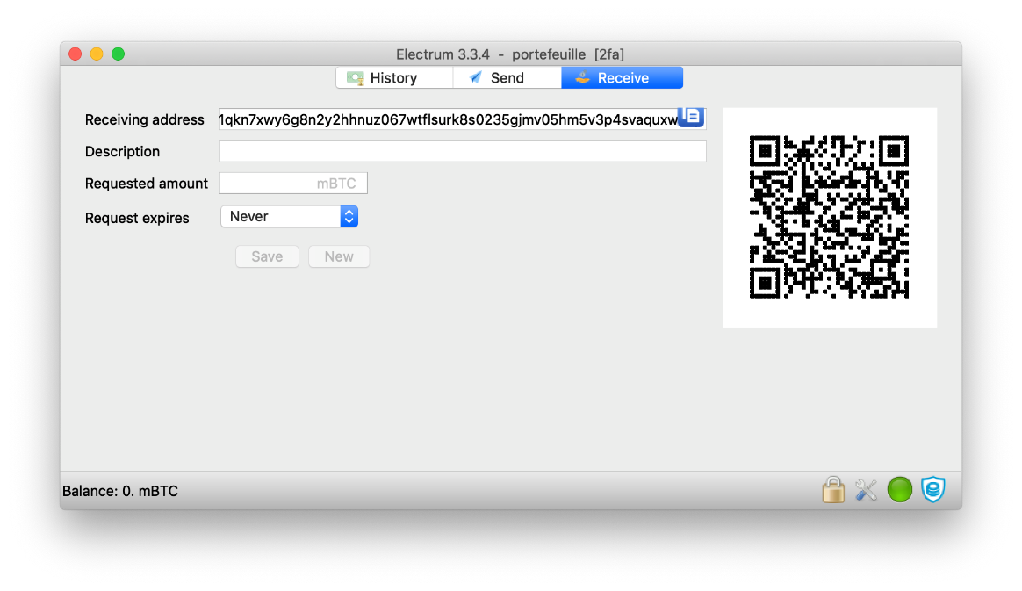
Task: Click the New request button
Action: pyautogui.click(x=339, y=256)
